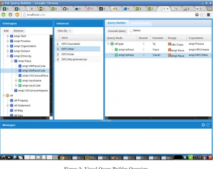The image size is (213, 169).
Task: Switch to the Query Results tab
Action: pyautogui.click(x=140, y=23)
